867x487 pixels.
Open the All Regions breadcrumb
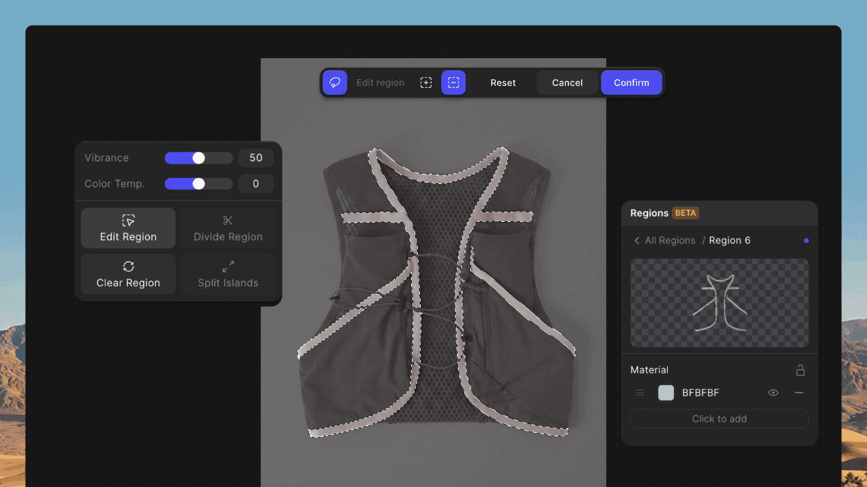(x=670, y=240)
